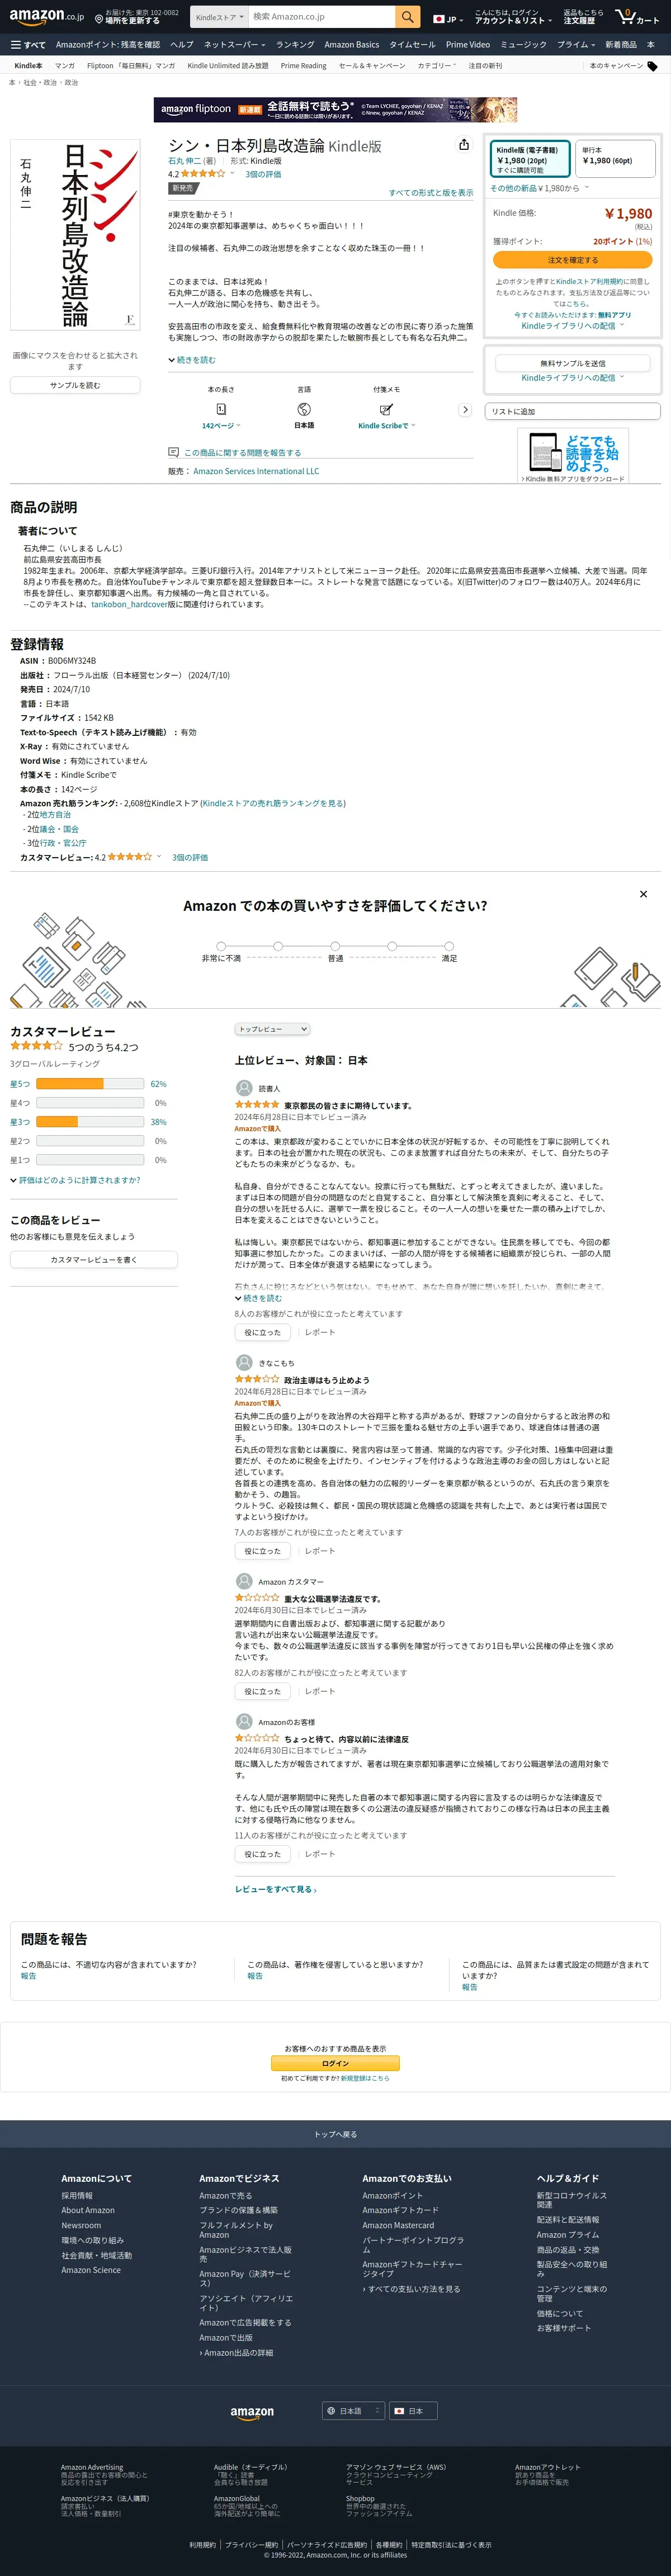Click the Amazonのお客様 reviewer avatar

click(244, 1721)
